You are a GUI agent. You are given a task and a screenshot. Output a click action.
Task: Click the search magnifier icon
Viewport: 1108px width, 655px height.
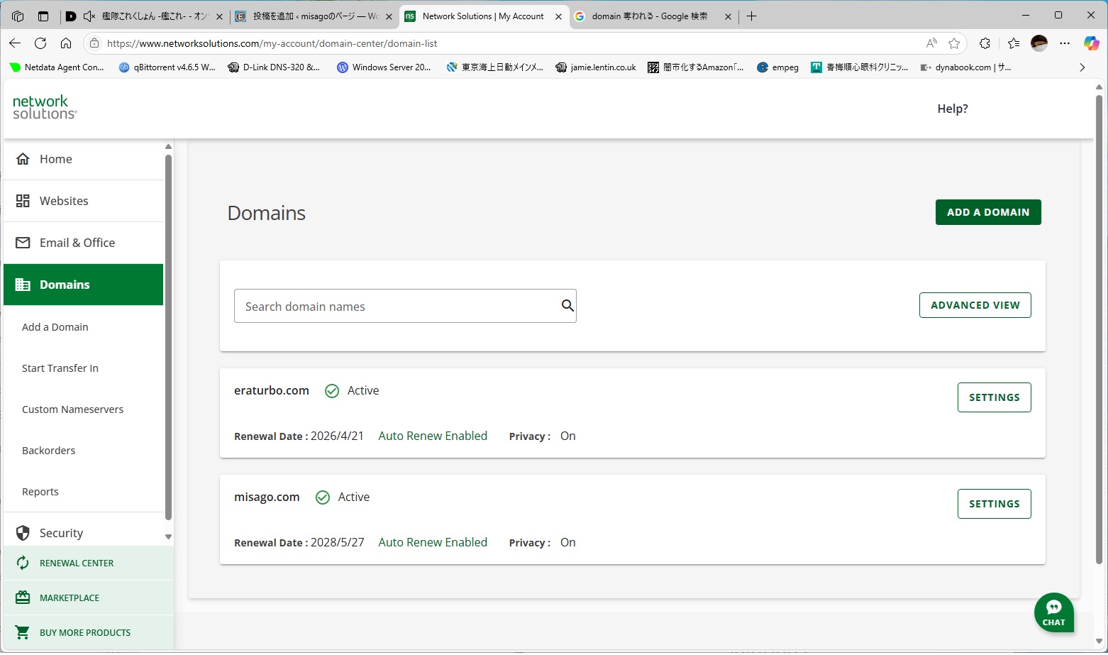567,305
